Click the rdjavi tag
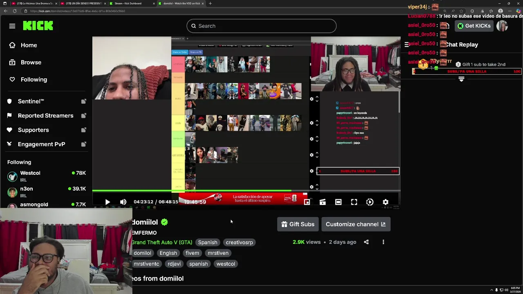The width and height of the screenshot is (523, 294). coord(174,264)
